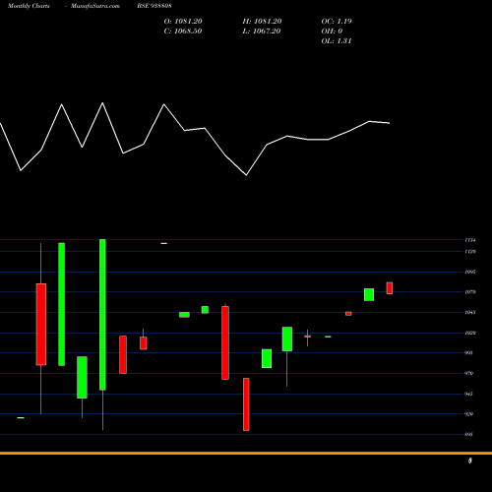Click the 945 price axis label
Screen dimensions: 492x492
(x=469, y=394)
